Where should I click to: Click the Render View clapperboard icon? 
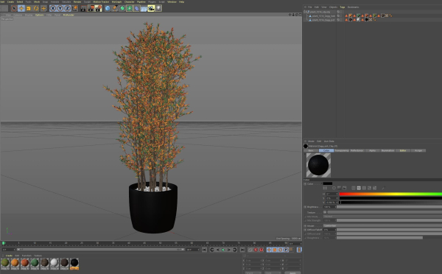tap(83, 8)
